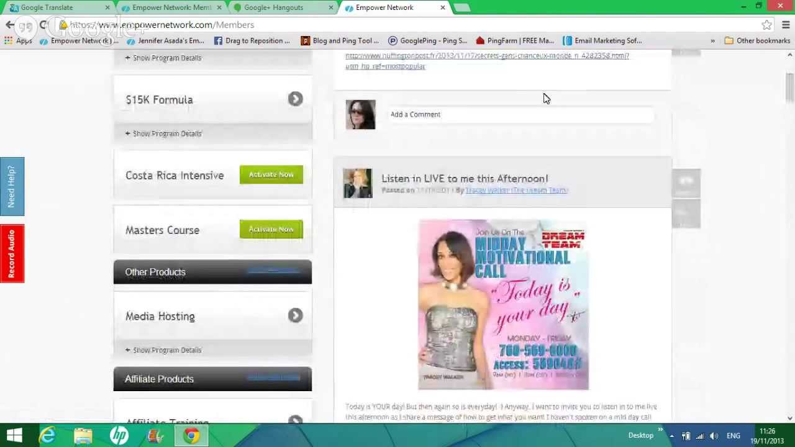795x447 pixels.
Task: Activate the Masters Course program
Action: pyautogui.click(x=271, y=229)
